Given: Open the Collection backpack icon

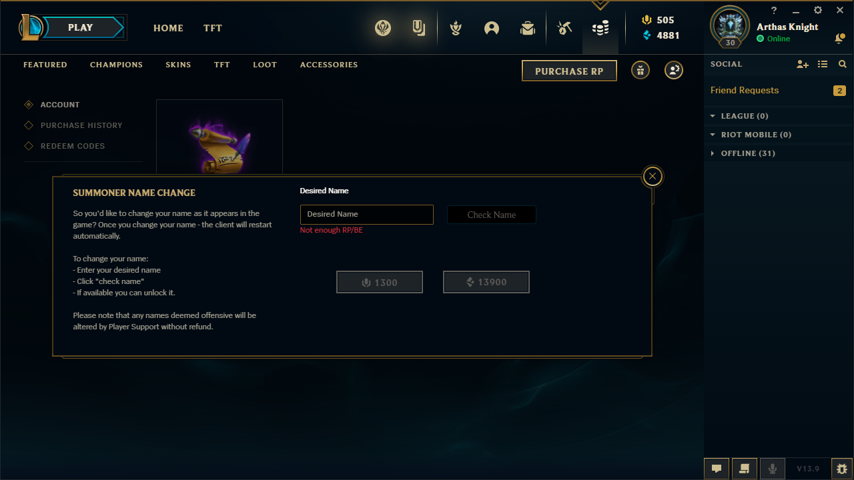Looking at the screenshot, I should [x=528, y=28].
